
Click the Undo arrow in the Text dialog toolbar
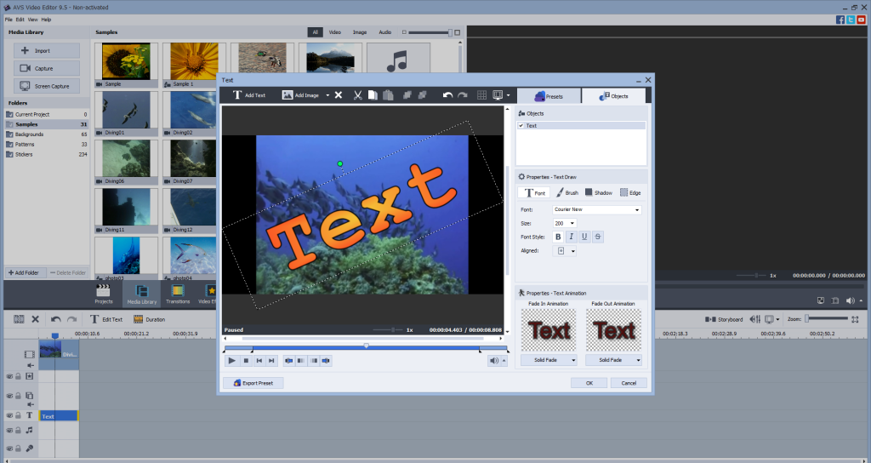pos(448,95)
